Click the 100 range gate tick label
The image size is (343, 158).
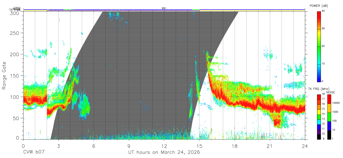pos(14,97)
